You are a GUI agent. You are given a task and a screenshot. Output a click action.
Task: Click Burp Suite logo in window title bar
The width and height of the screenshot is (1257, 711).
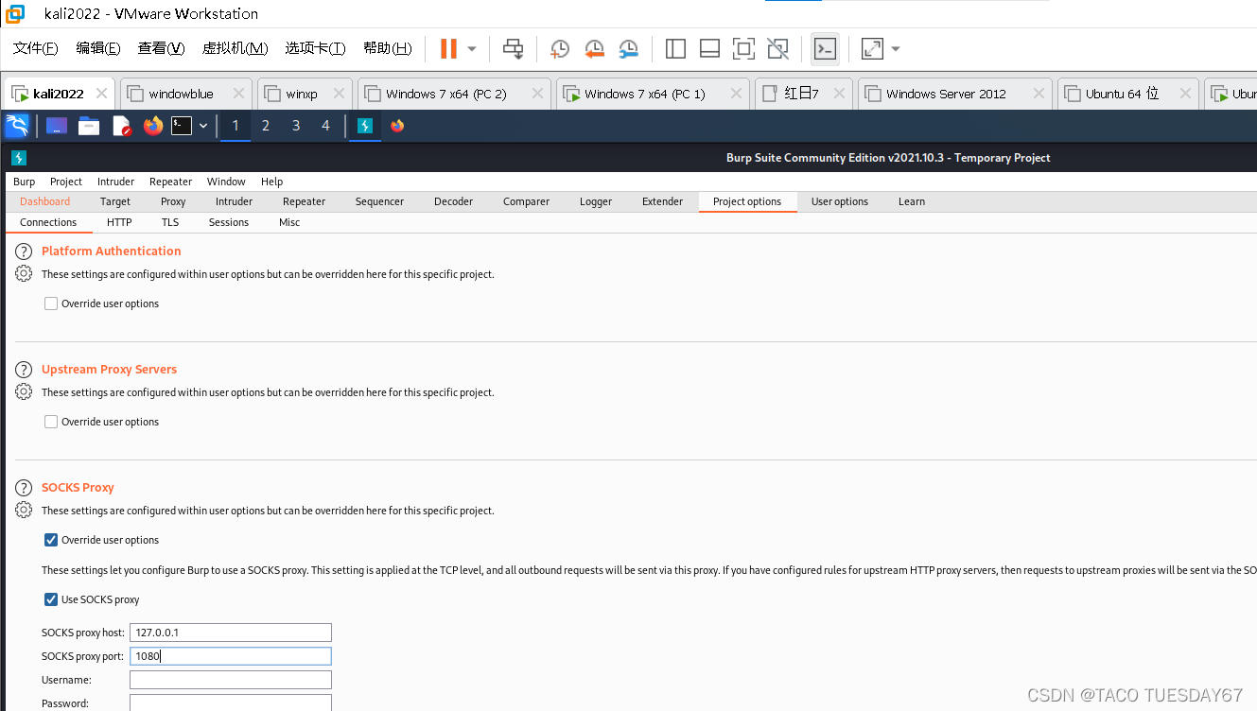(18, 158)
